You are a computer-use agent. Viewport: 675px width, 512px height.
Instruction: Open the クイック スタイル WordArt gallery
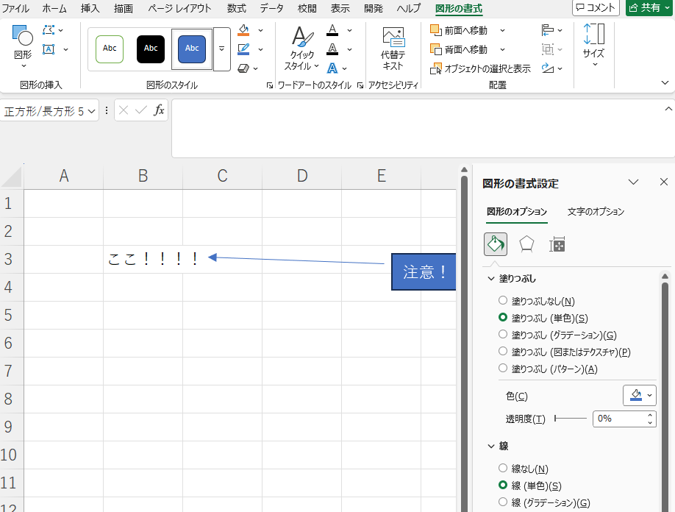pos(301,47)
